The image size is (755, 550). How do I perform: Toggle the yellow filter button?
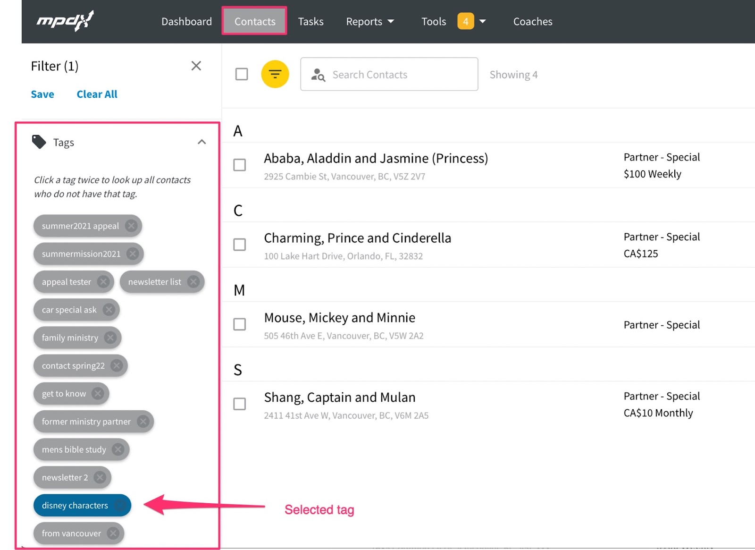coord(275,74)
